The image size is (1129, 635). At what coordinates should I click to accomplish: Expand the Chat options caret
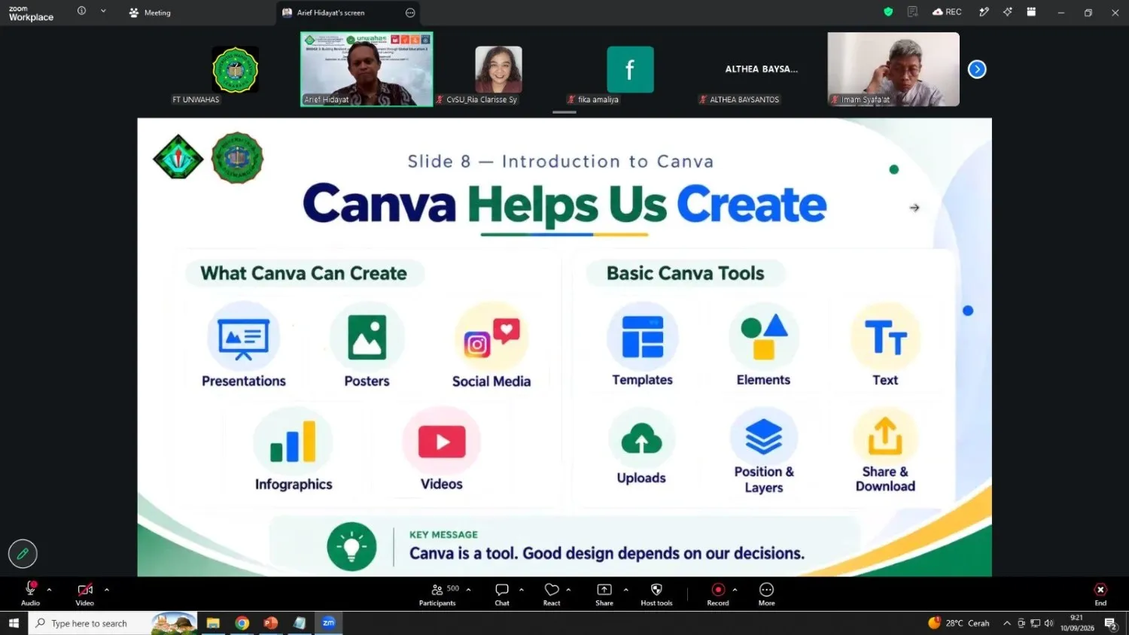click(522, 590)
